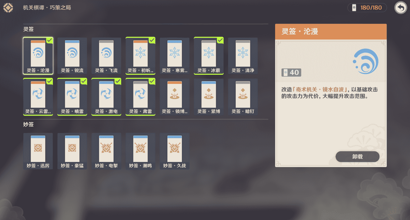Click the large hydro symbol in detail panel

click(366, 61)
